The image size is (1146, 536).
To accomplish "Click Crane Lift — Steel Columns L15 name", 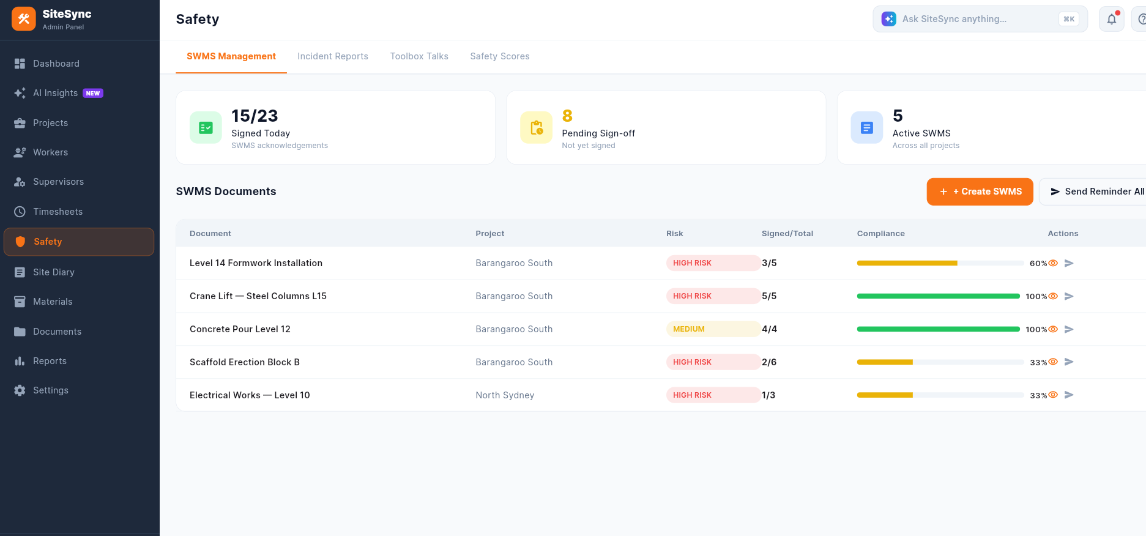I will click(258, 296).
